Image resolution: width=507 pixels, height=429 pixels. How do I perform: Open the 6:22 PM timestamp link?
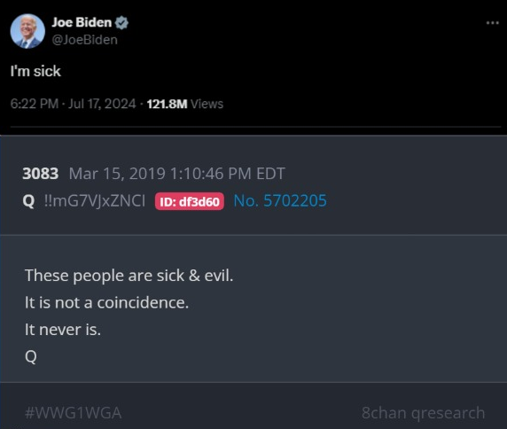[35, 104]
